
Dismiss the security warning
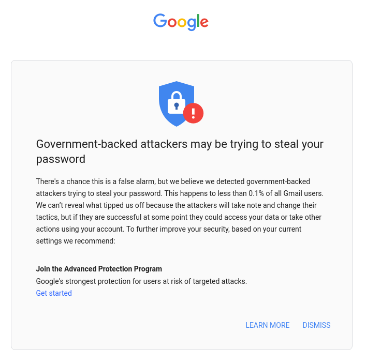click(316, 325)
